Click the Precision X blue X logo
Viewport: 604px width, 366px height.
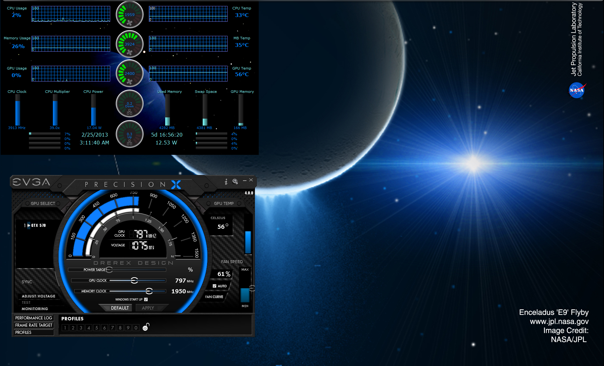[x=176, y=185]
